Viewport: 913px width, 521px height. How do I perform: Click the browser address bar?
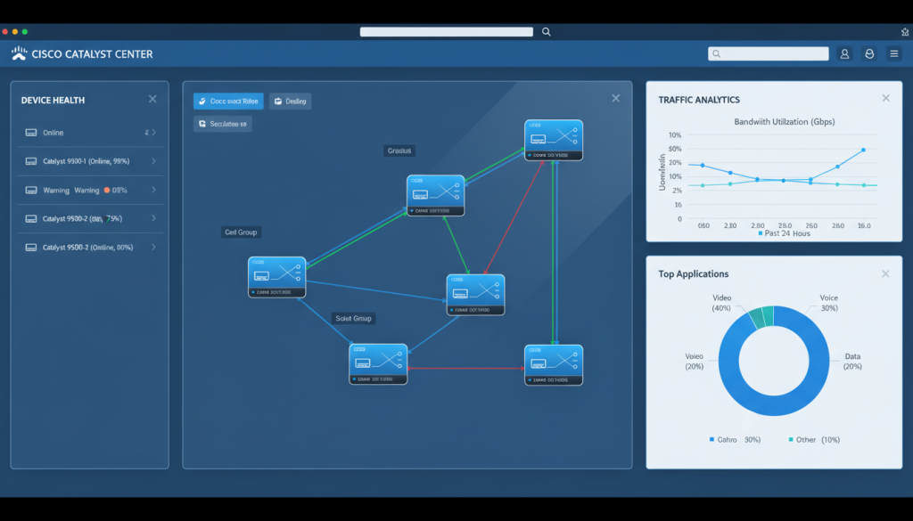click(447, 32)
